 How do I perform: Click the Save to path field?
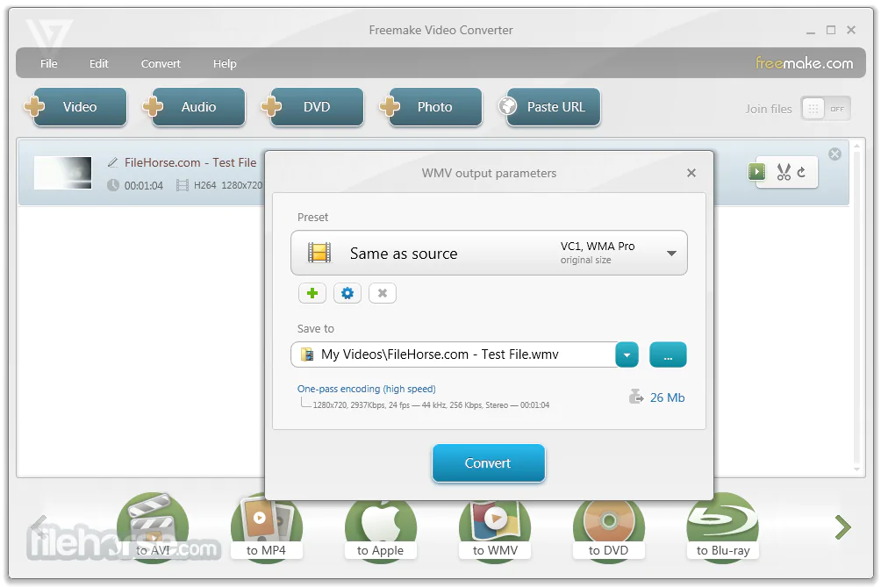454,354
